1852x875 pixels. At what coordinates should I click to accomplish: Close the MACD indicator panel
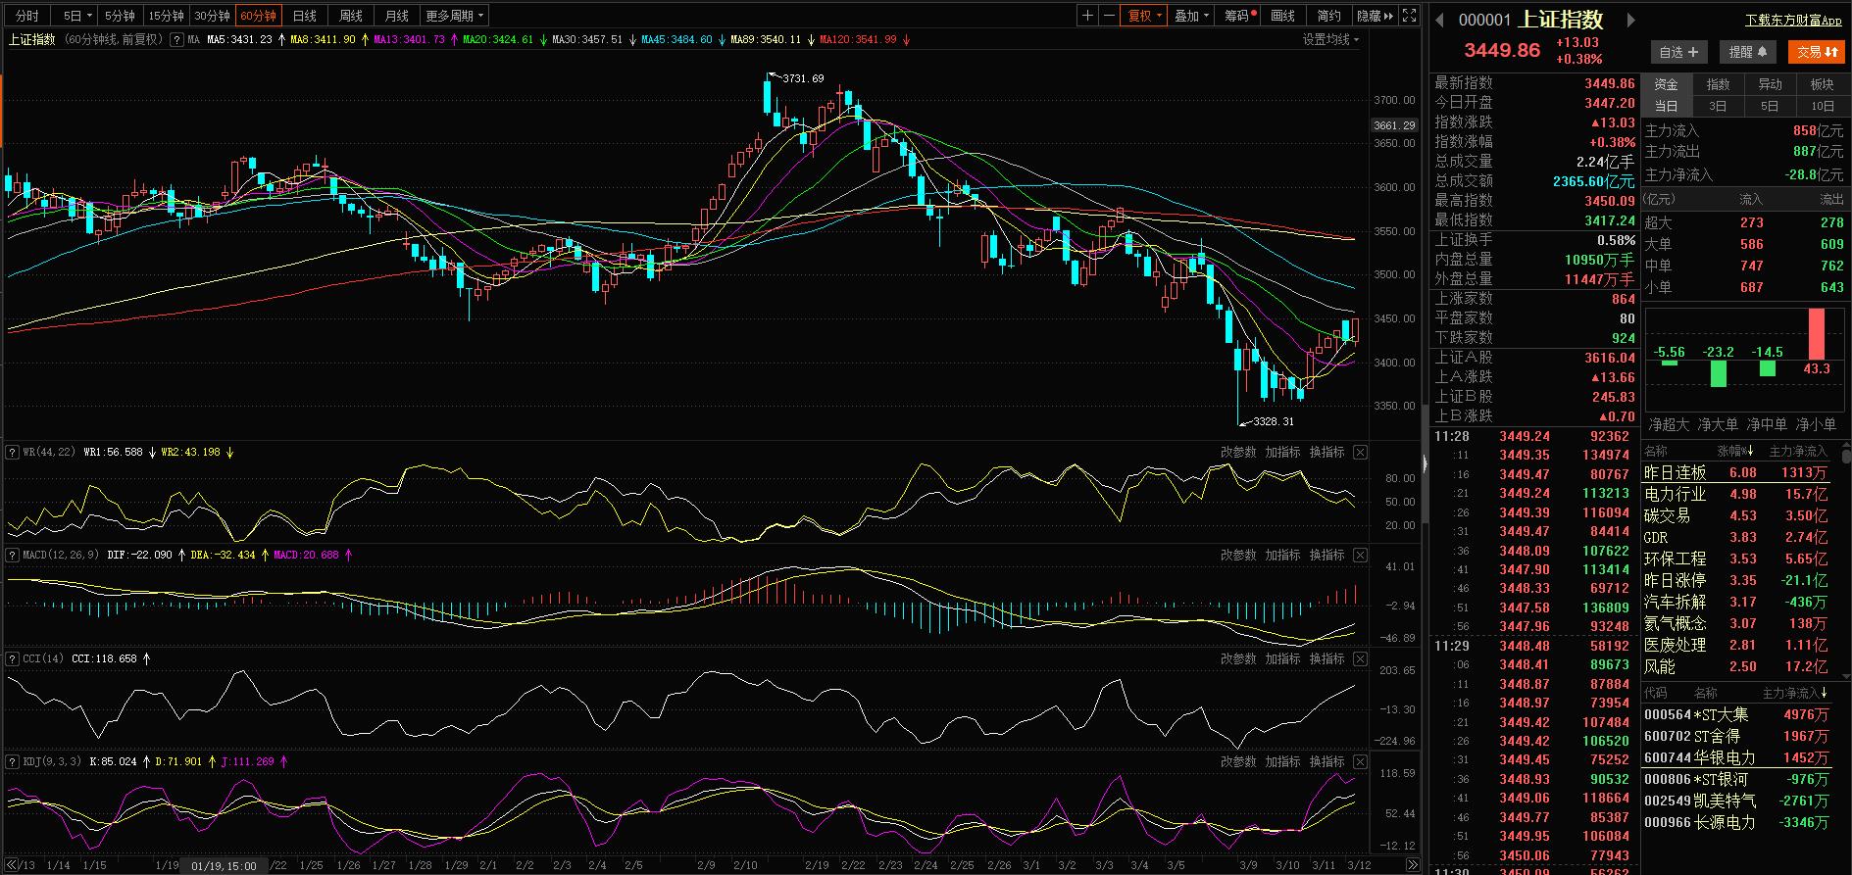click(x=1360, y=556)
